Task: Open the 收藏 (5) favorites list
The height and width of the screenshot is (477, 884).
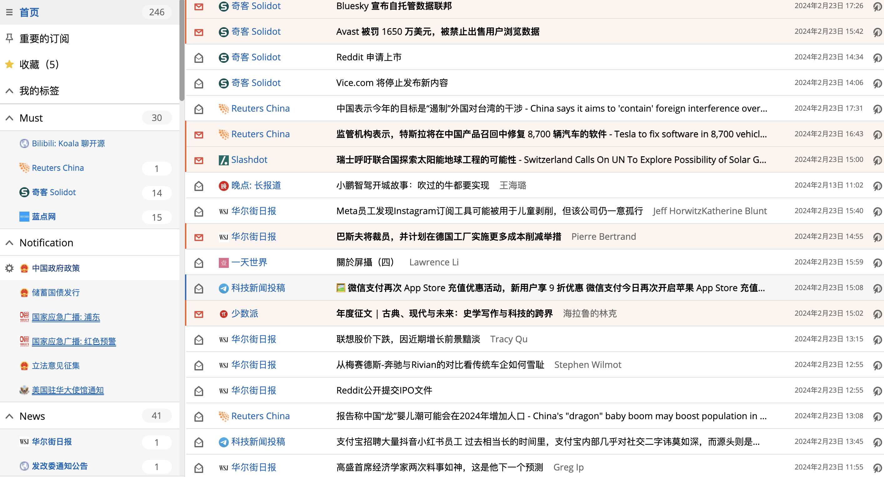Action: (x=39, y=64)
